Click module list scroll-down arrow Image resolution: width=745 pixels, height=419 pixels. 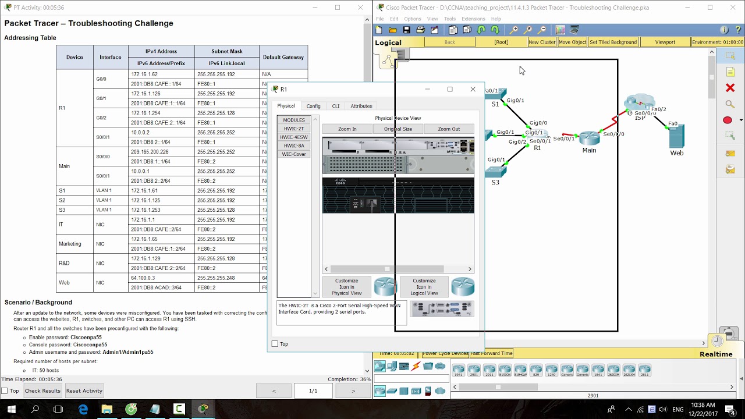pos(316,294)
